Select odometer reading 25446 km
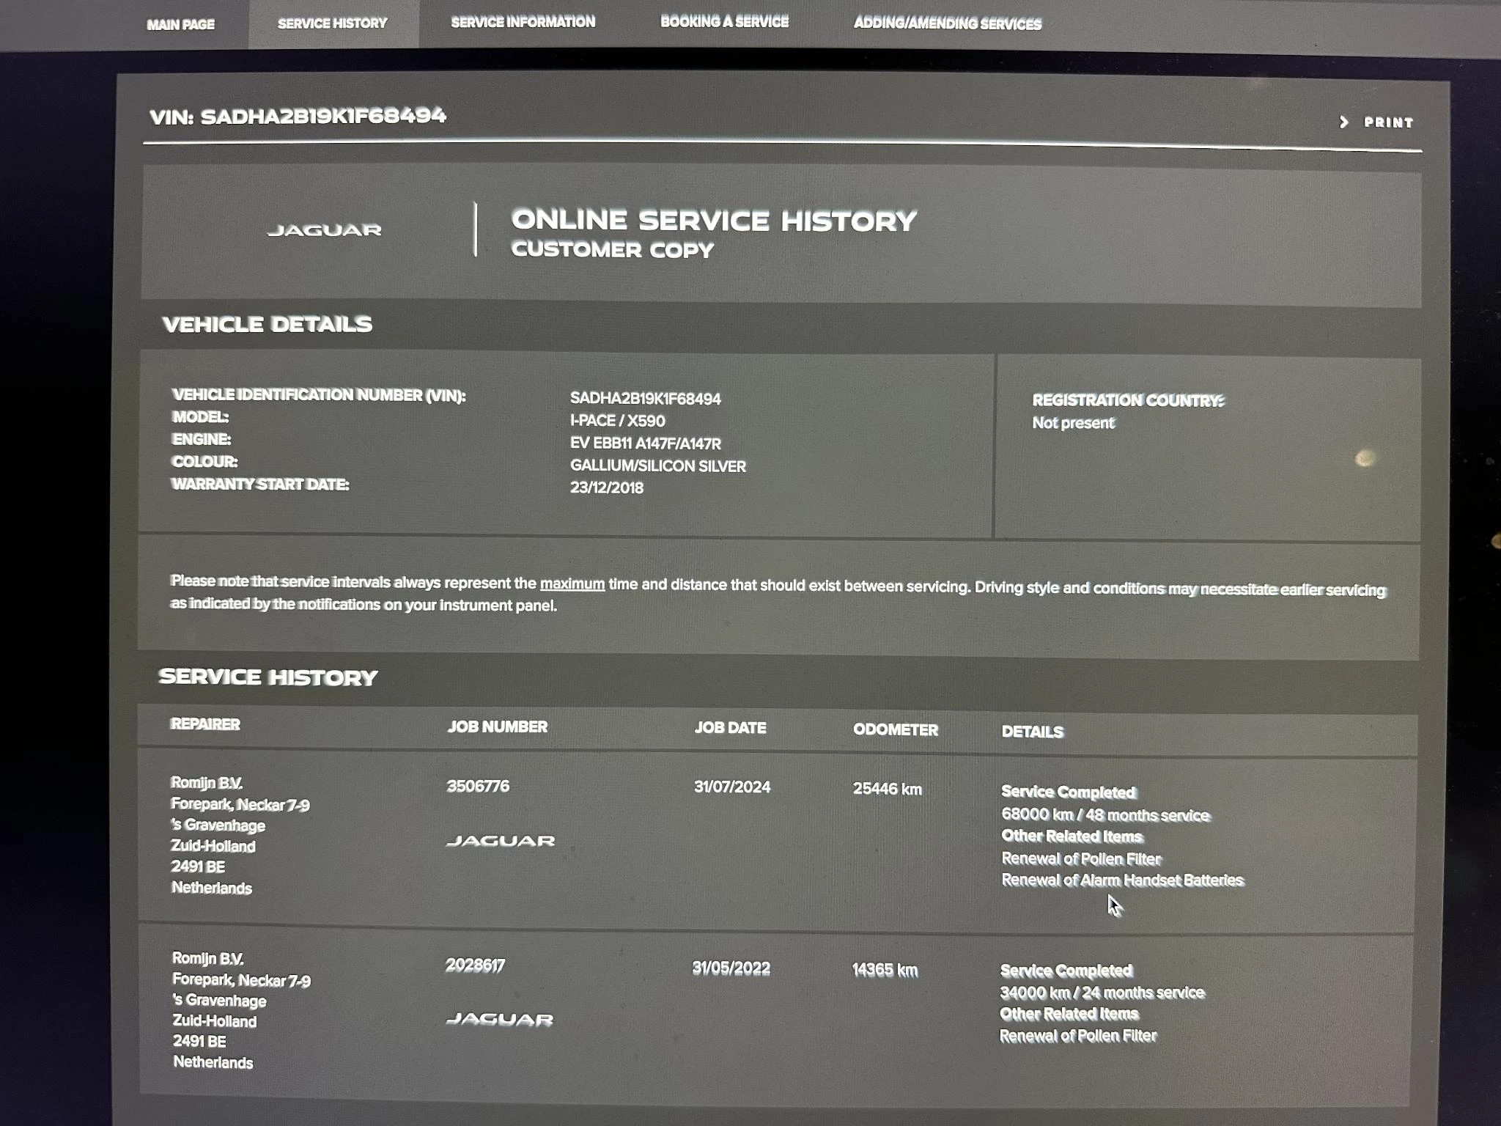 tap(887, 789)
